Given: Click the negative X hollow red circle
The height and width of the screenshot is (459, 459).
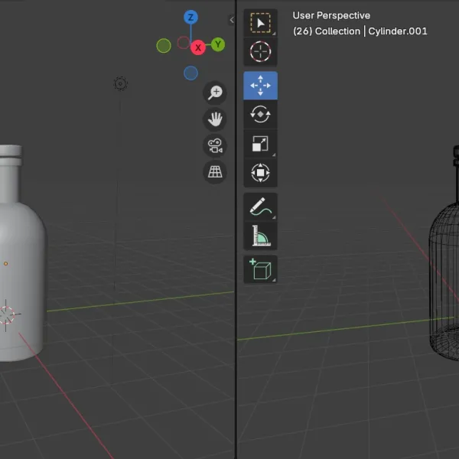Looking at the screenshot, I should pyautogui.click(x=184, y=43).
